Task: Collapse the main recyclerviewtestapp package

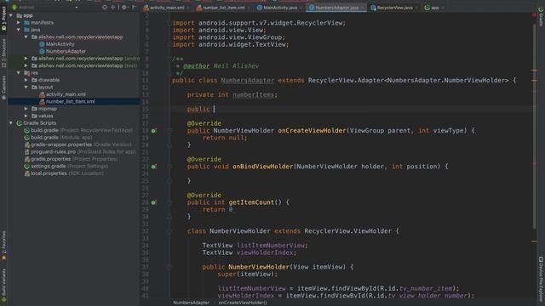Action: click(26, 37)
